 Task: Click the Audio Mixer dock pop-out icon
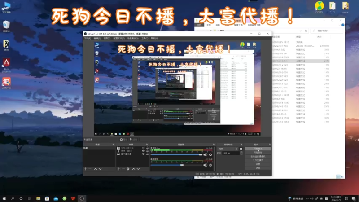214,145
